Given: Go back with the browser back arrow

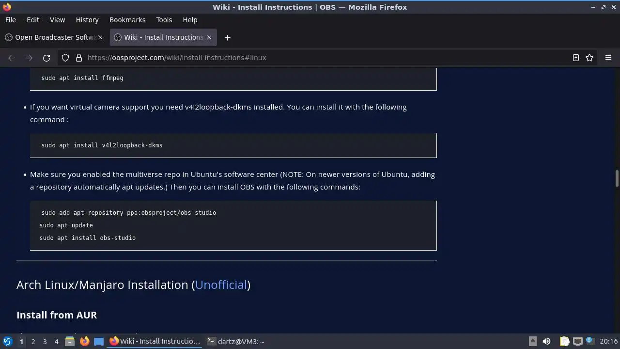Looking at the screenshot, I should tap(12, 58).
